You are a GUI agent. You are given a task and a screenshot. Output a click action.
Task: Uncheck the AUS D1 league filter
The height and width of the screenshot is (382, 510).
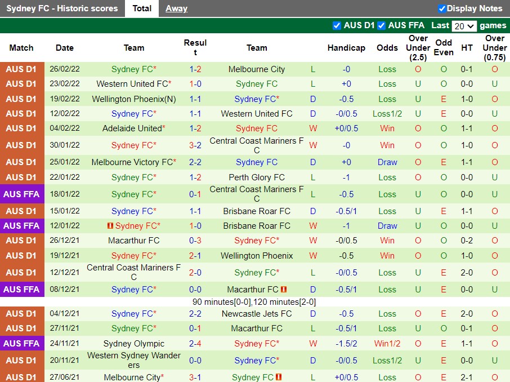pyautogui.click(x=337, y=25)
